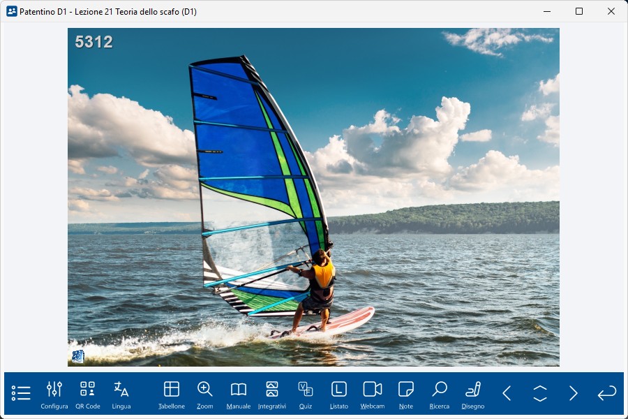Screen dimensions: 628x419
Task: Show the QR Code
Action: (x=88, y=394)
